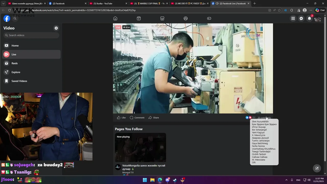Open the ENG language switcher

(x=298, y=180)
